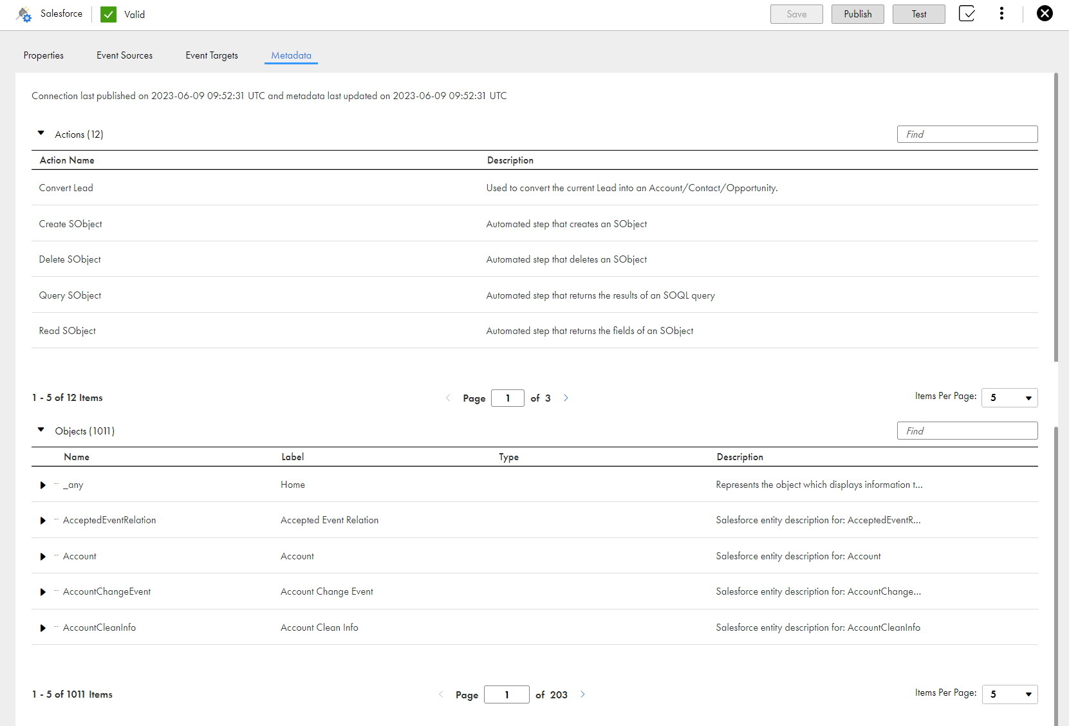Click the 'Accepted Event Relation' label cell

tap(330, 520)
